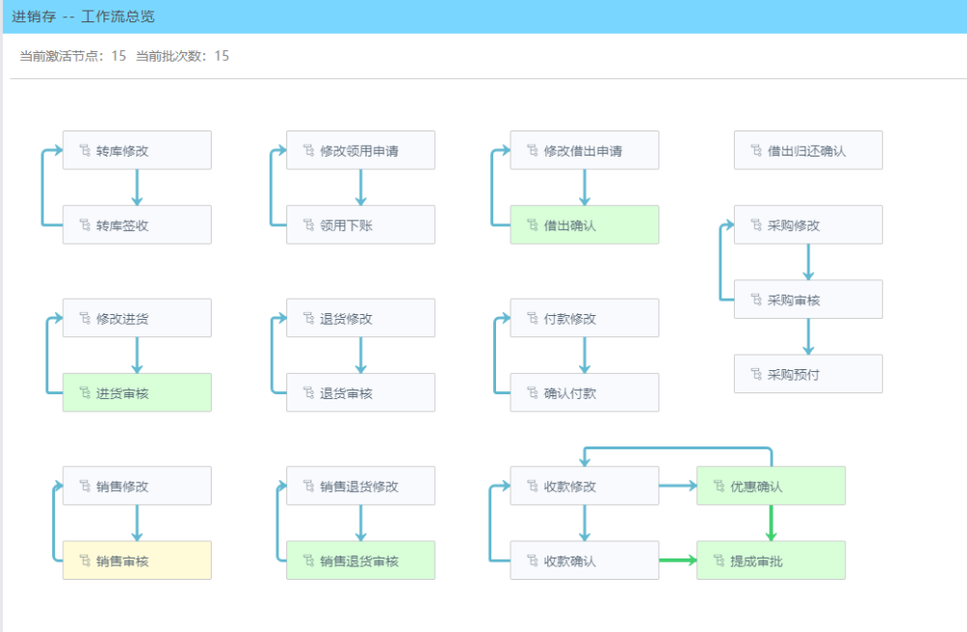
Task: Click the tree icon in the 销售退货修改 node
Action: [x=309, y=485]
